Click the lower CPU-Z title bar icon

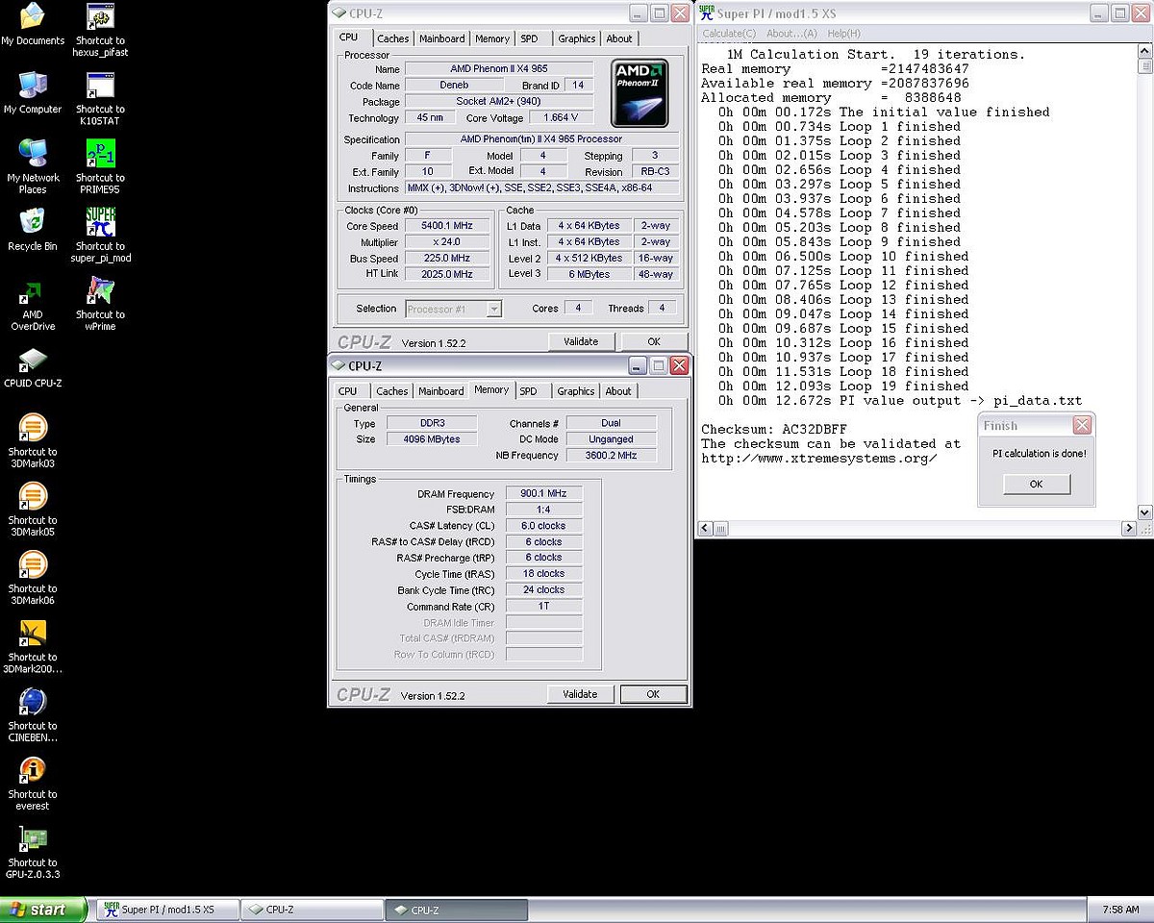coord(339,365)
